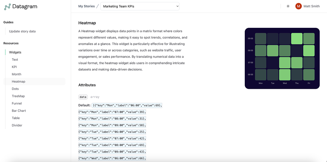
Task: Click the 'array' type label
Action: tap(95, 97)
